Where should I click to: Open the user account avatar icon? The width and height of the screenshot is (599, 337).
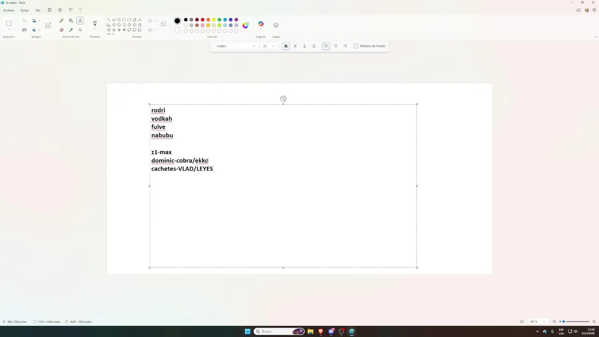587,10
